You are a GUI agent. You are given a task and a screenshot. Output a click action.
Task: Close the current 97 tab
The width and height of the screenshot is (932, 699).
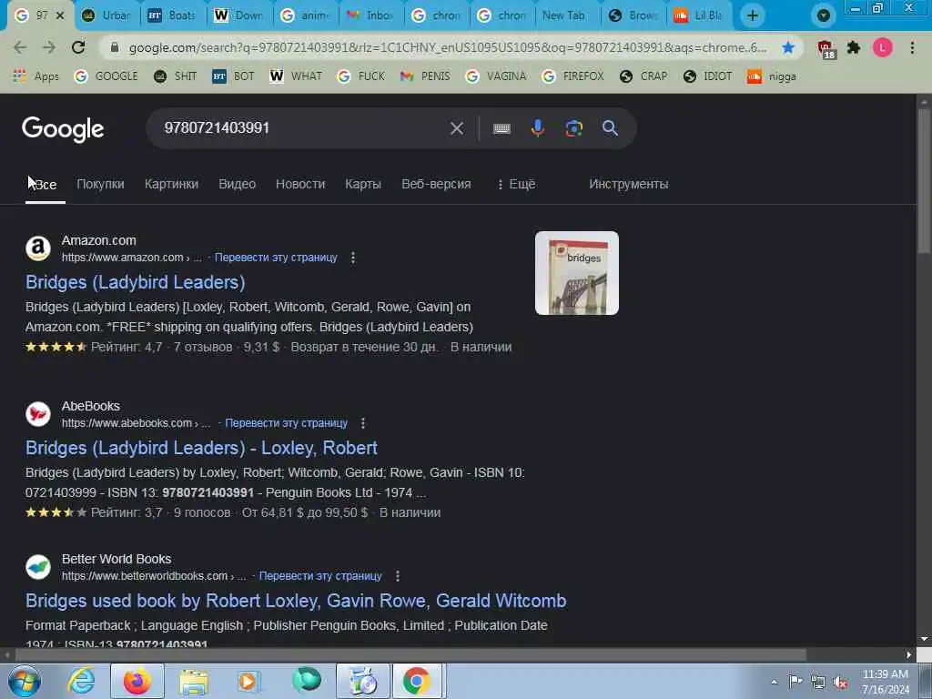pos(60,15)
